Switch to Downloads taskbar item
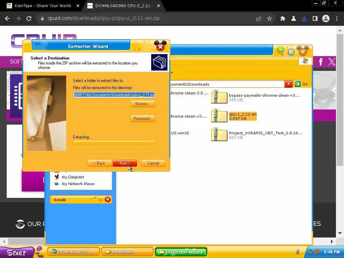Image resolution: width=344 pixels, height=258 pixels. (x=127, y=252)
